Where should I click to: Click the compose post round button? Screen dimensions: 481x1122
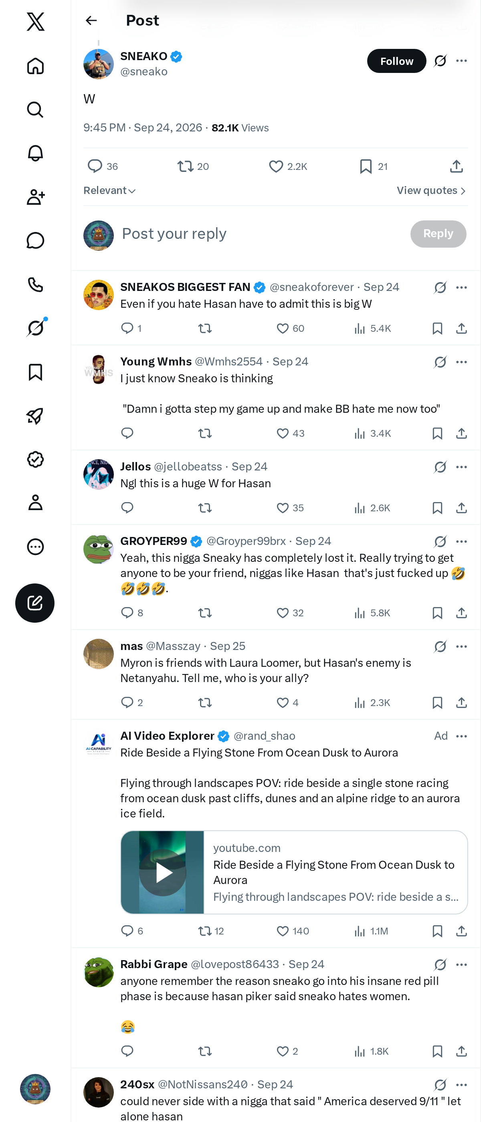[x=35, y=603]
